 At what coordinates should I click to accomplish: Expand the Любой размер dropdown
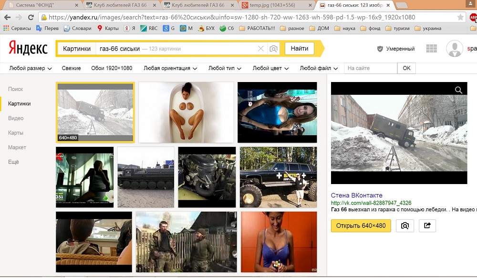click(x=31, y=68)
